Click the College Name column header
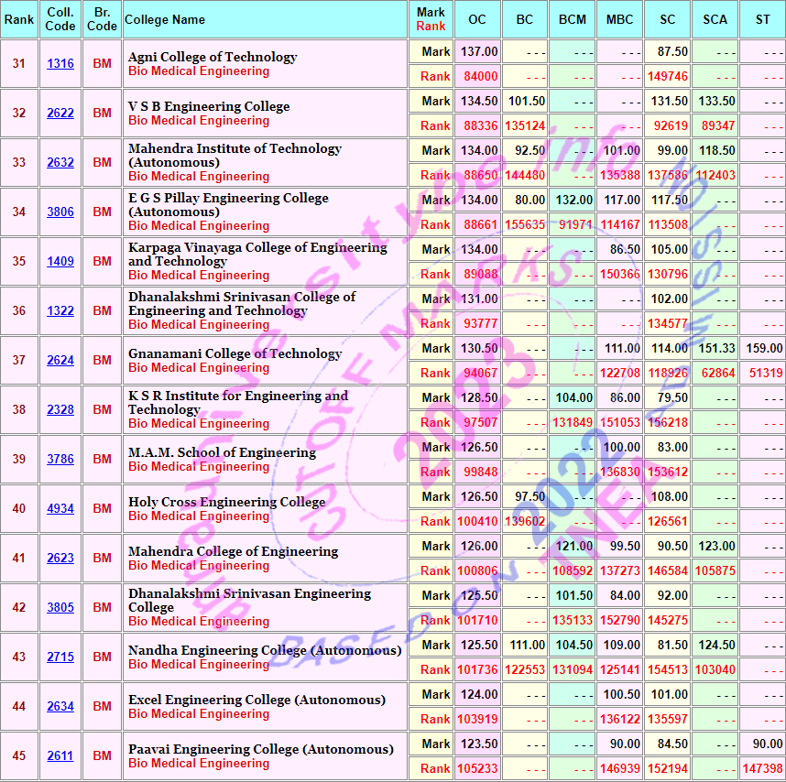786x782 pixels. pyautogui.click(x=165, y=19)
